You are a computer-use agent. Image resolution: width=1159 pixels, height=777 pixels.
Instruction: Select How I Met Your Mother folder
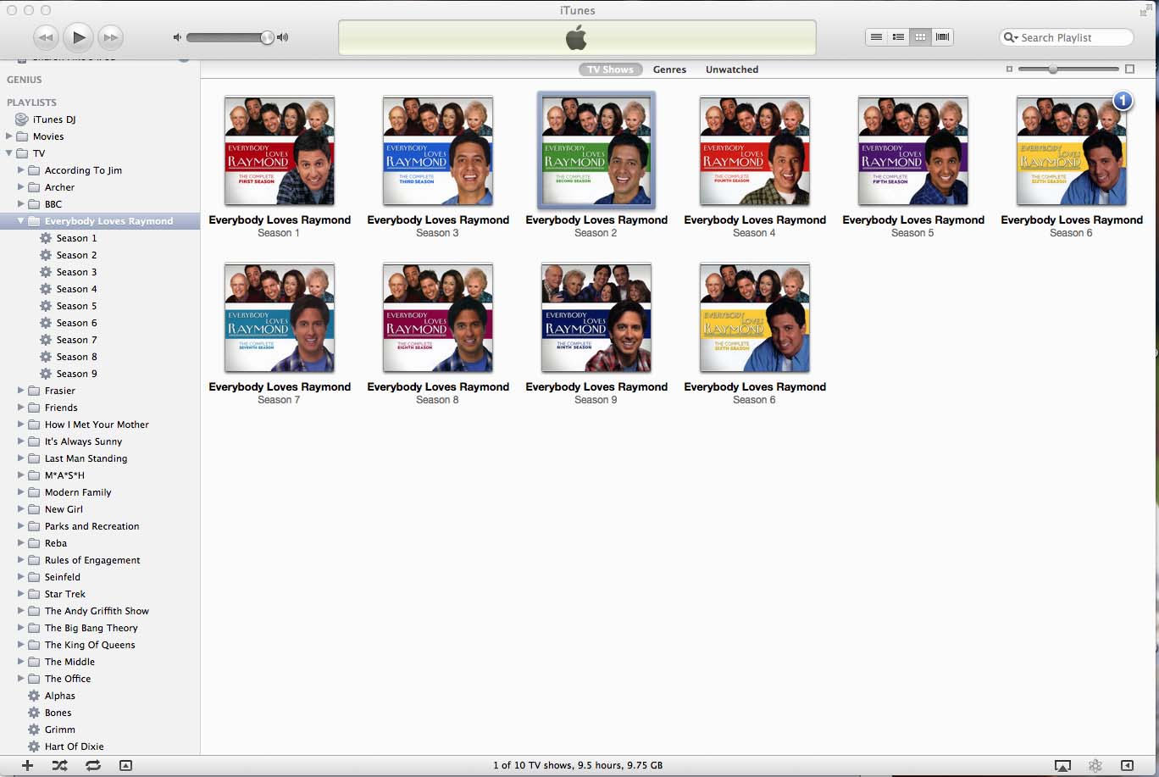97,425
